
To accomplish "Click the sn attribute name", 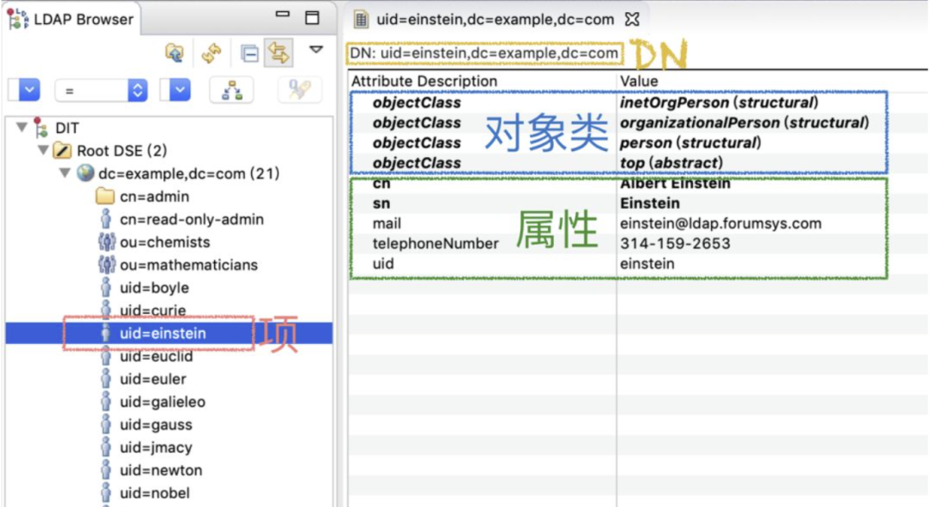I will pyautogui.click(x=381, y=203).
